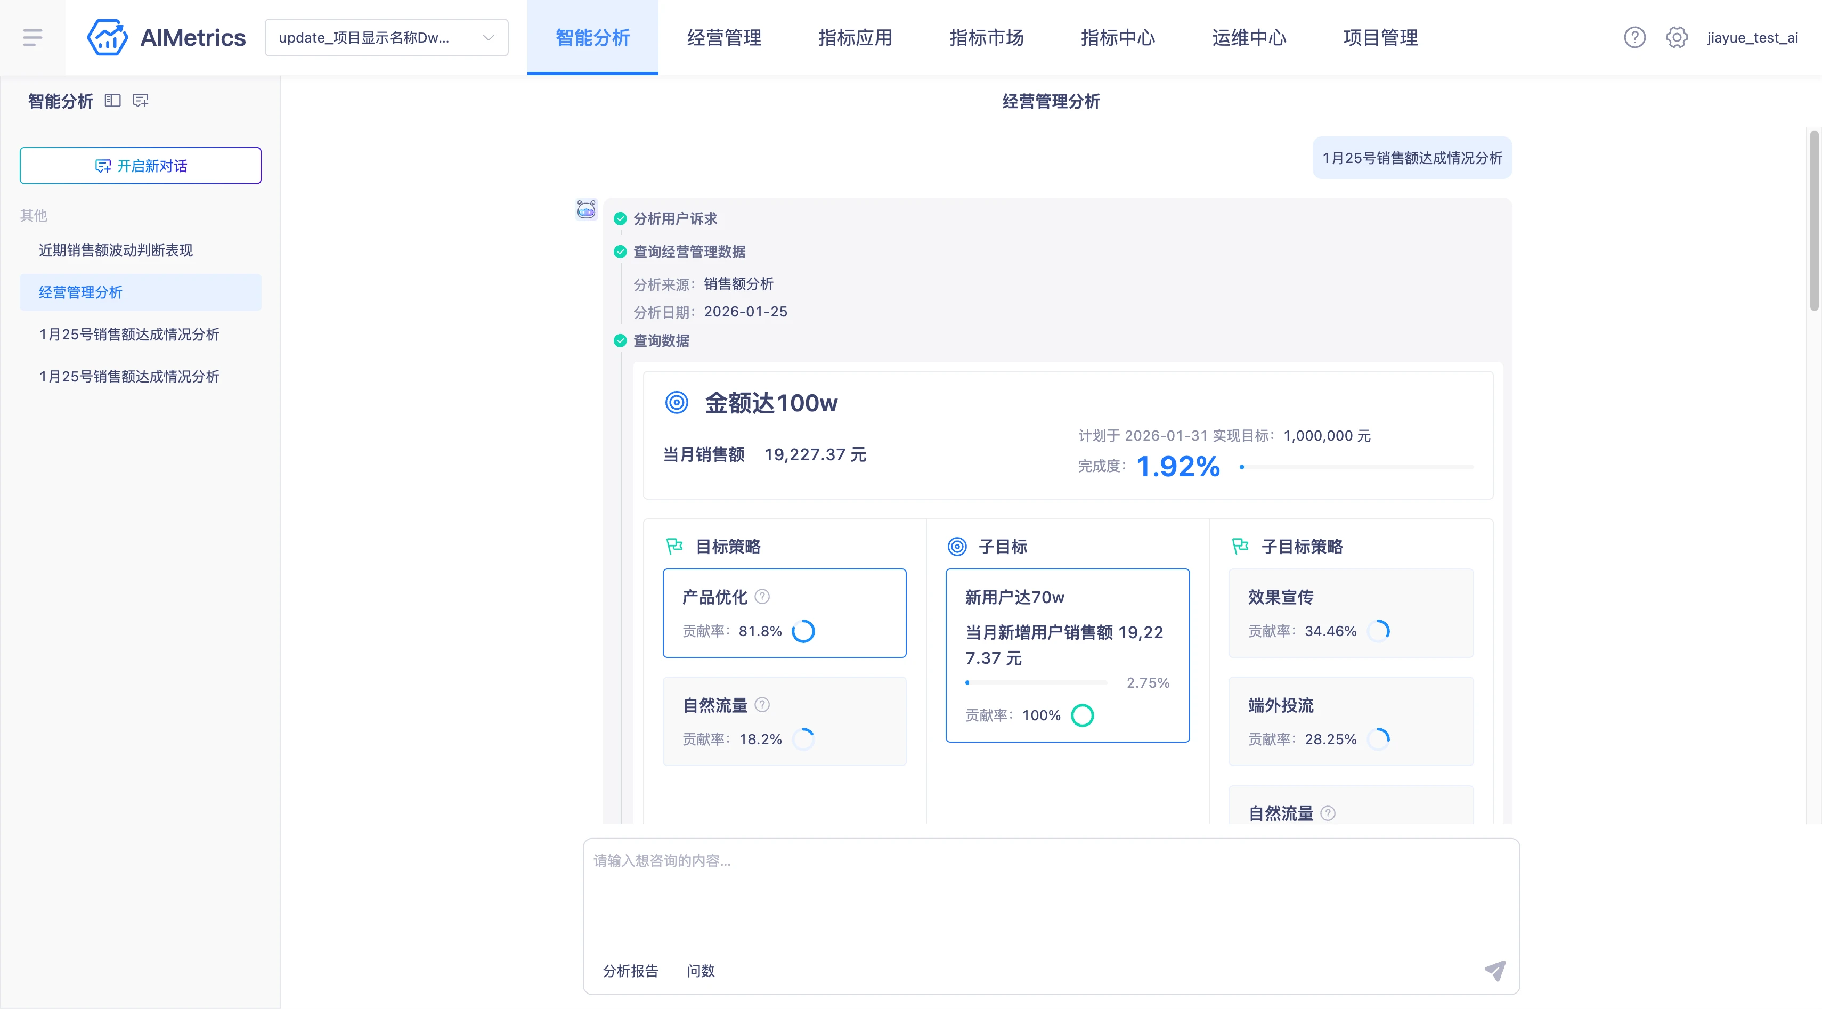
Task: Click 新用户达70w 2.75% progress bar
Action: click(1036, 682)
